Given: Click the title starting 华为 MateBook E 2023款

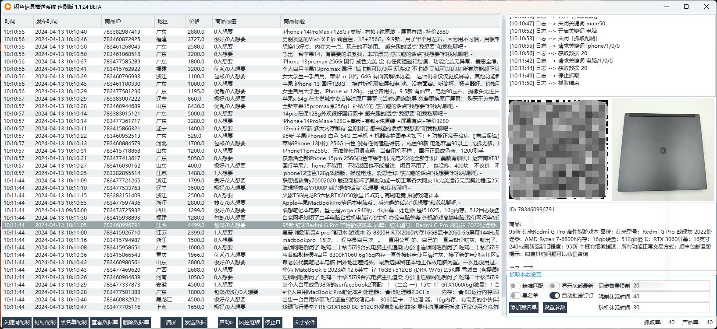Looking at the screenshot, I should (x=390, y=270).
